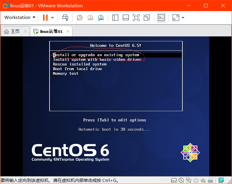This screenshot has width=232, height=184.
Task: Choose Rescue installed system
Action: coord(80,64)
